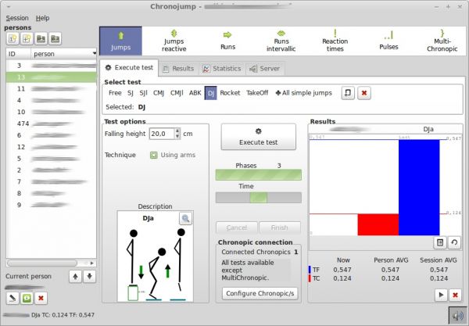Click the Falling height input field
The image size is (469, 326).
pyautogui.click(x=162, y=134)
